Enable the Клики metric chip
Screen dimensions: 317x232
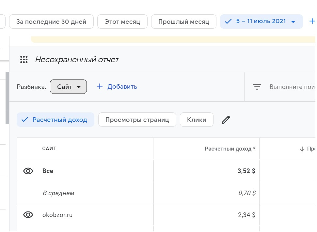(197, 120)
